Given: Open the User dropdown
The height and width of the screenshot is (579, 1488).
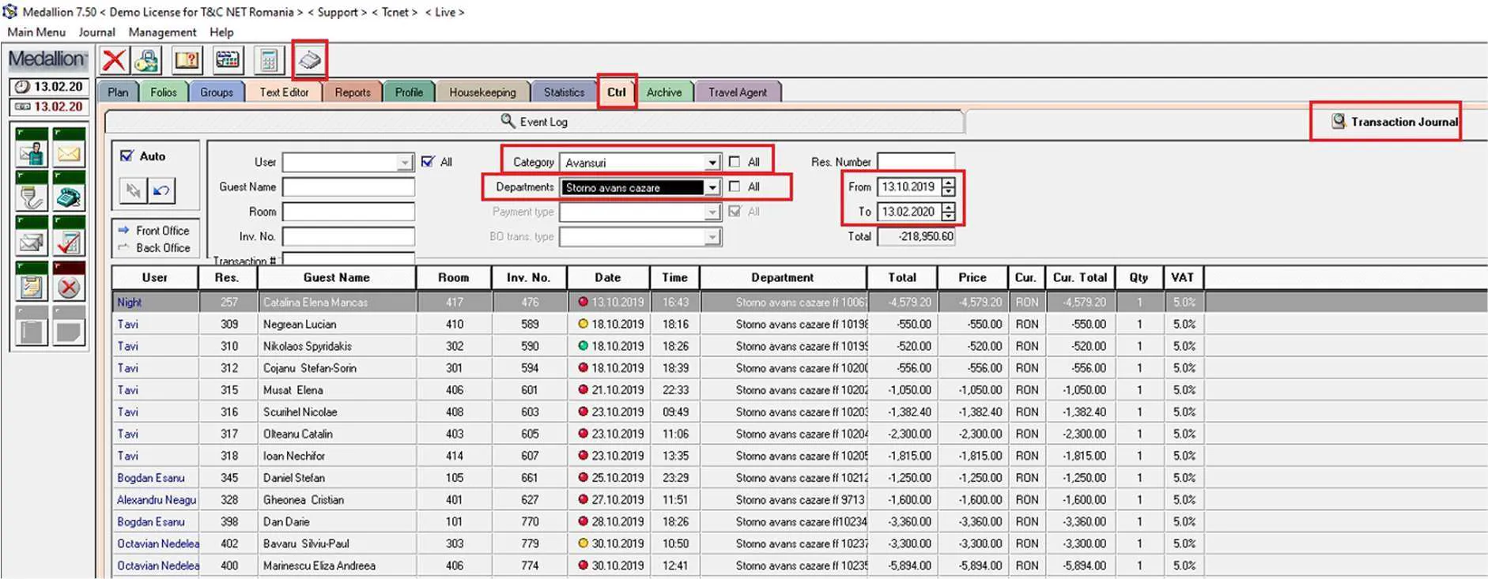Looking at the screenshot, I should click(x=405, y=163).
